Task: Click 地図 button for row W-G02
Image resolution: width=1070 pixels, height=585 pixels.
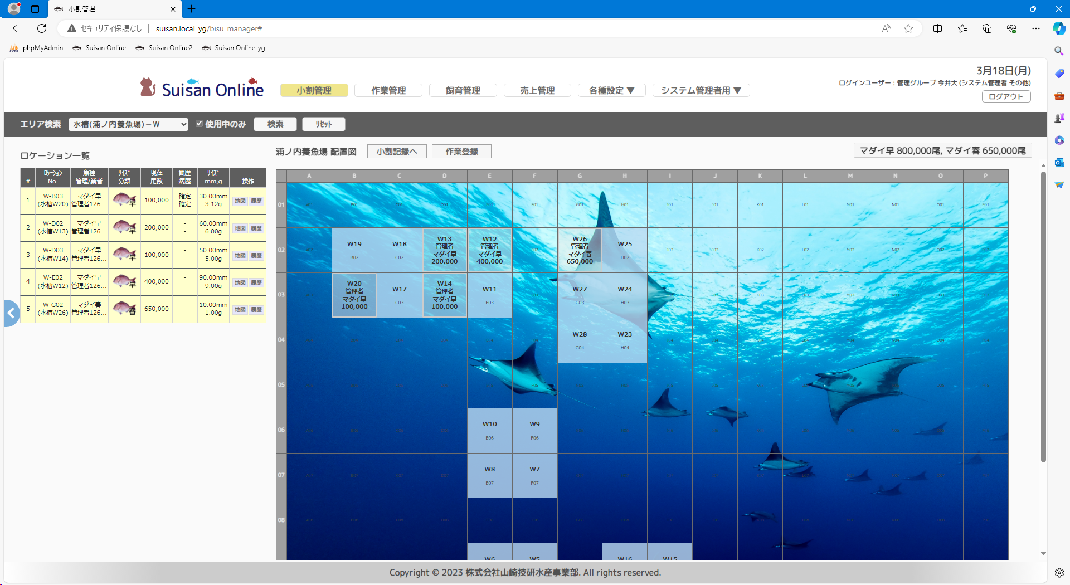Action: click(240, 310)
